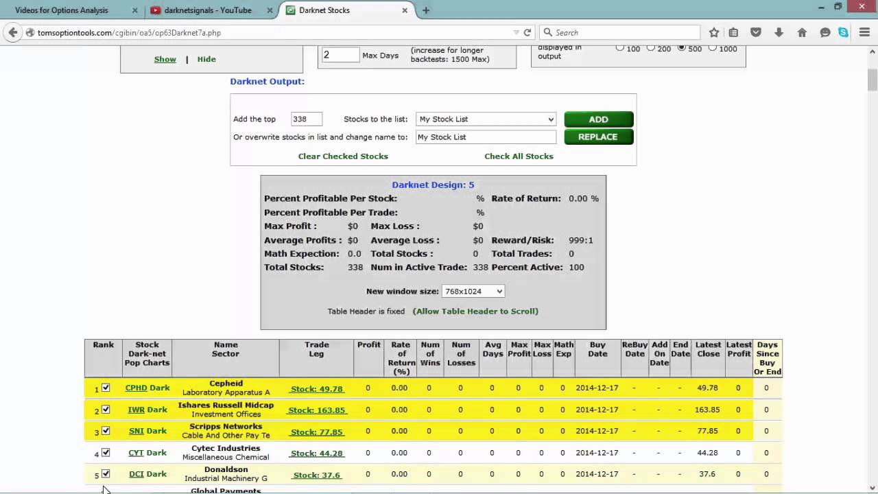The height and width of the screenshot is (494, 878).
Task: Uncheck the SNI row checkbox
Action: point(106,431)
